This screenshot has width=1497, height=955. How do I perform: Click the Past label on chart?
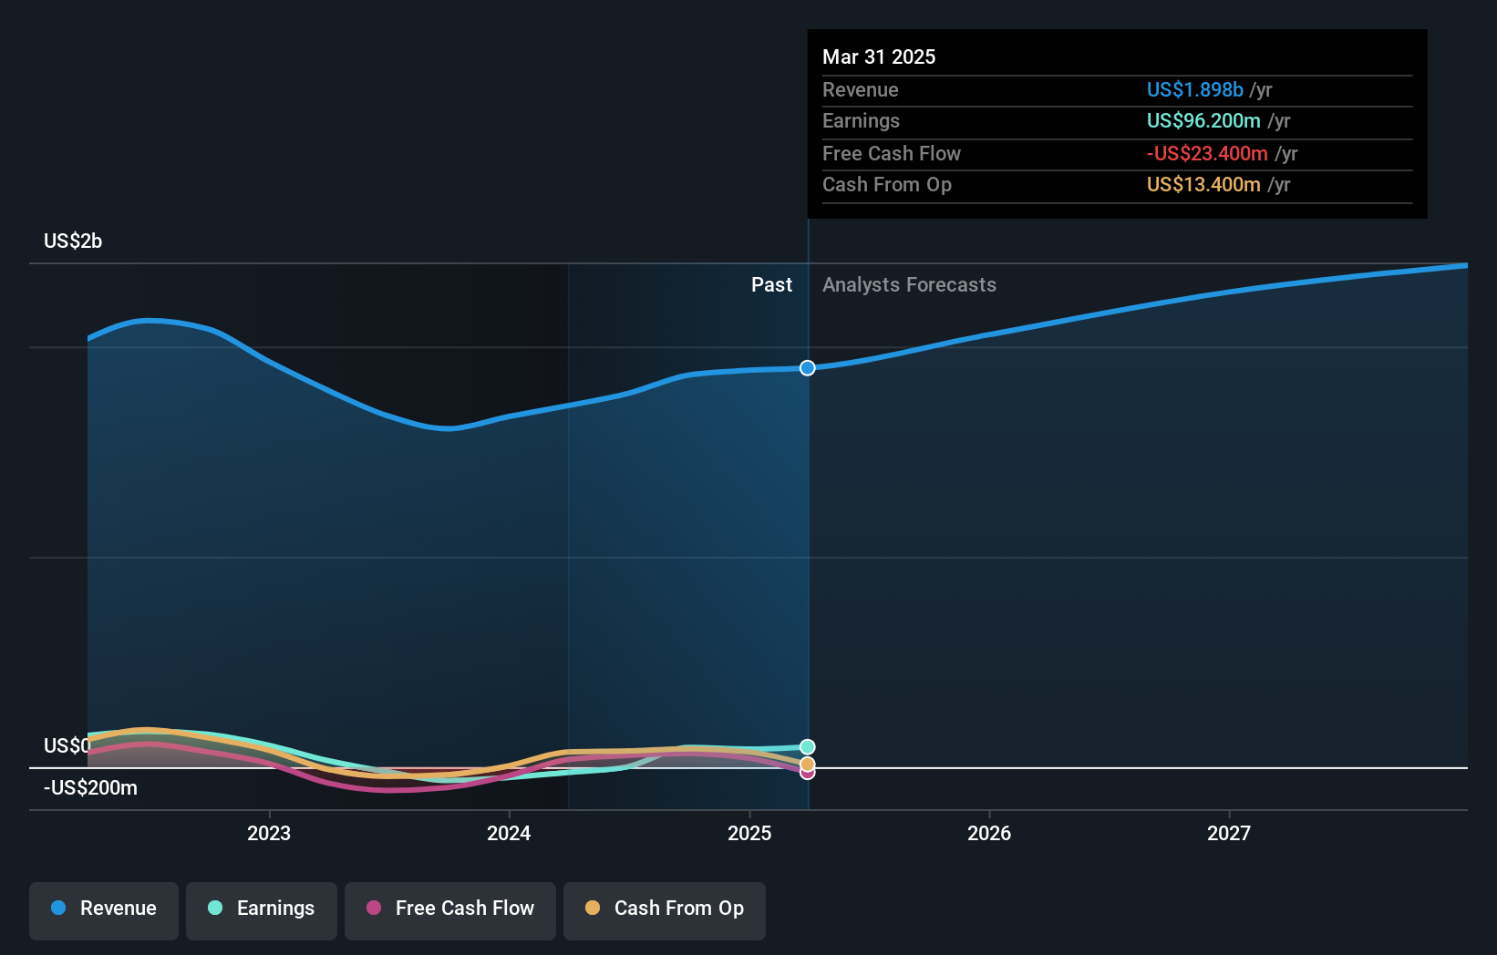(771, 285)
